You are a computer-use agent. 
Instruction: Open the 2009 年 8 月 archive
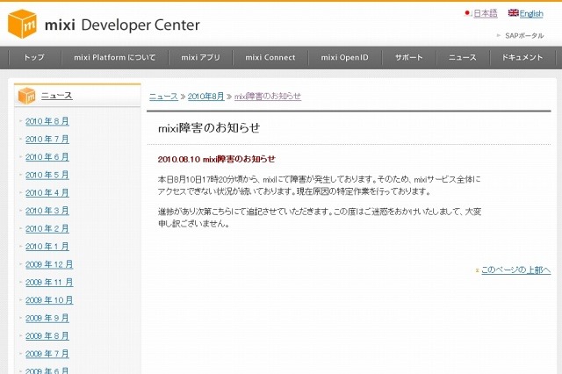pos(47,336)
